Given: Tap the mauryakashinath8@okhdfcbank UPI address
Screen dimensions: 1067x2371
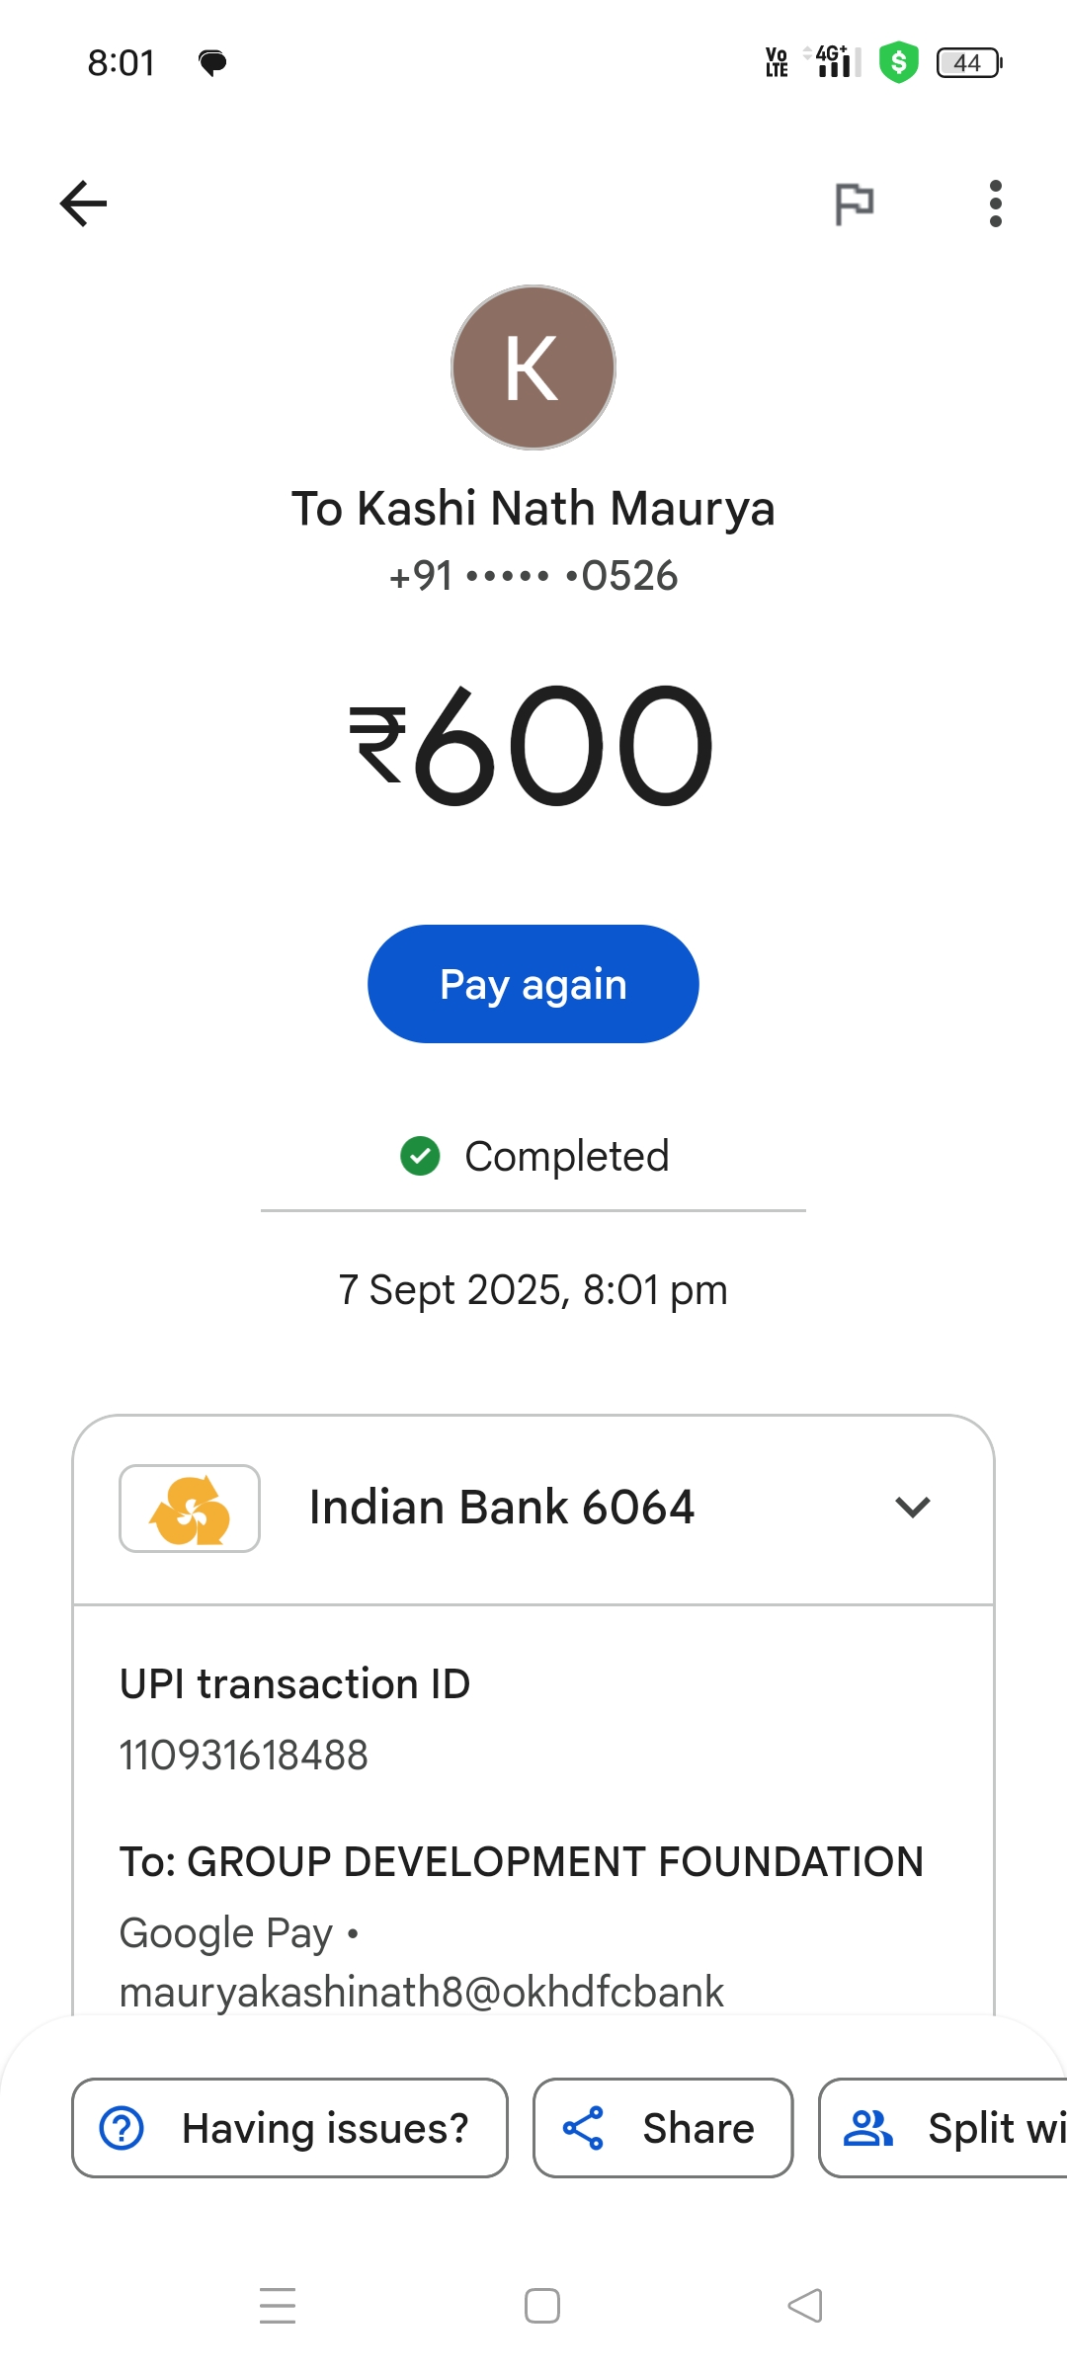Looking at the screenshot, I should 422,1992.
